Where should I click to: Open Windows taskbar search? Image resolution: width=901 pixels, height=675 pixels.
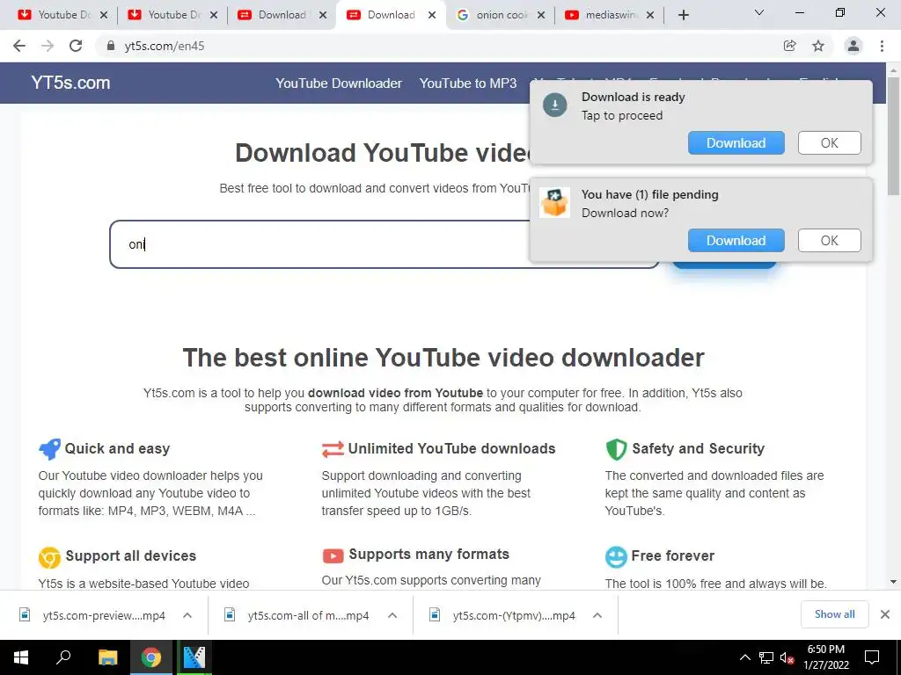coord(63,657)
